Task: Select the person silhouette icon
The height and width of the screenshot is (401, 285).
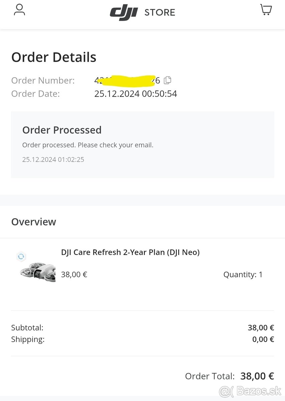Action: (19, 10)
